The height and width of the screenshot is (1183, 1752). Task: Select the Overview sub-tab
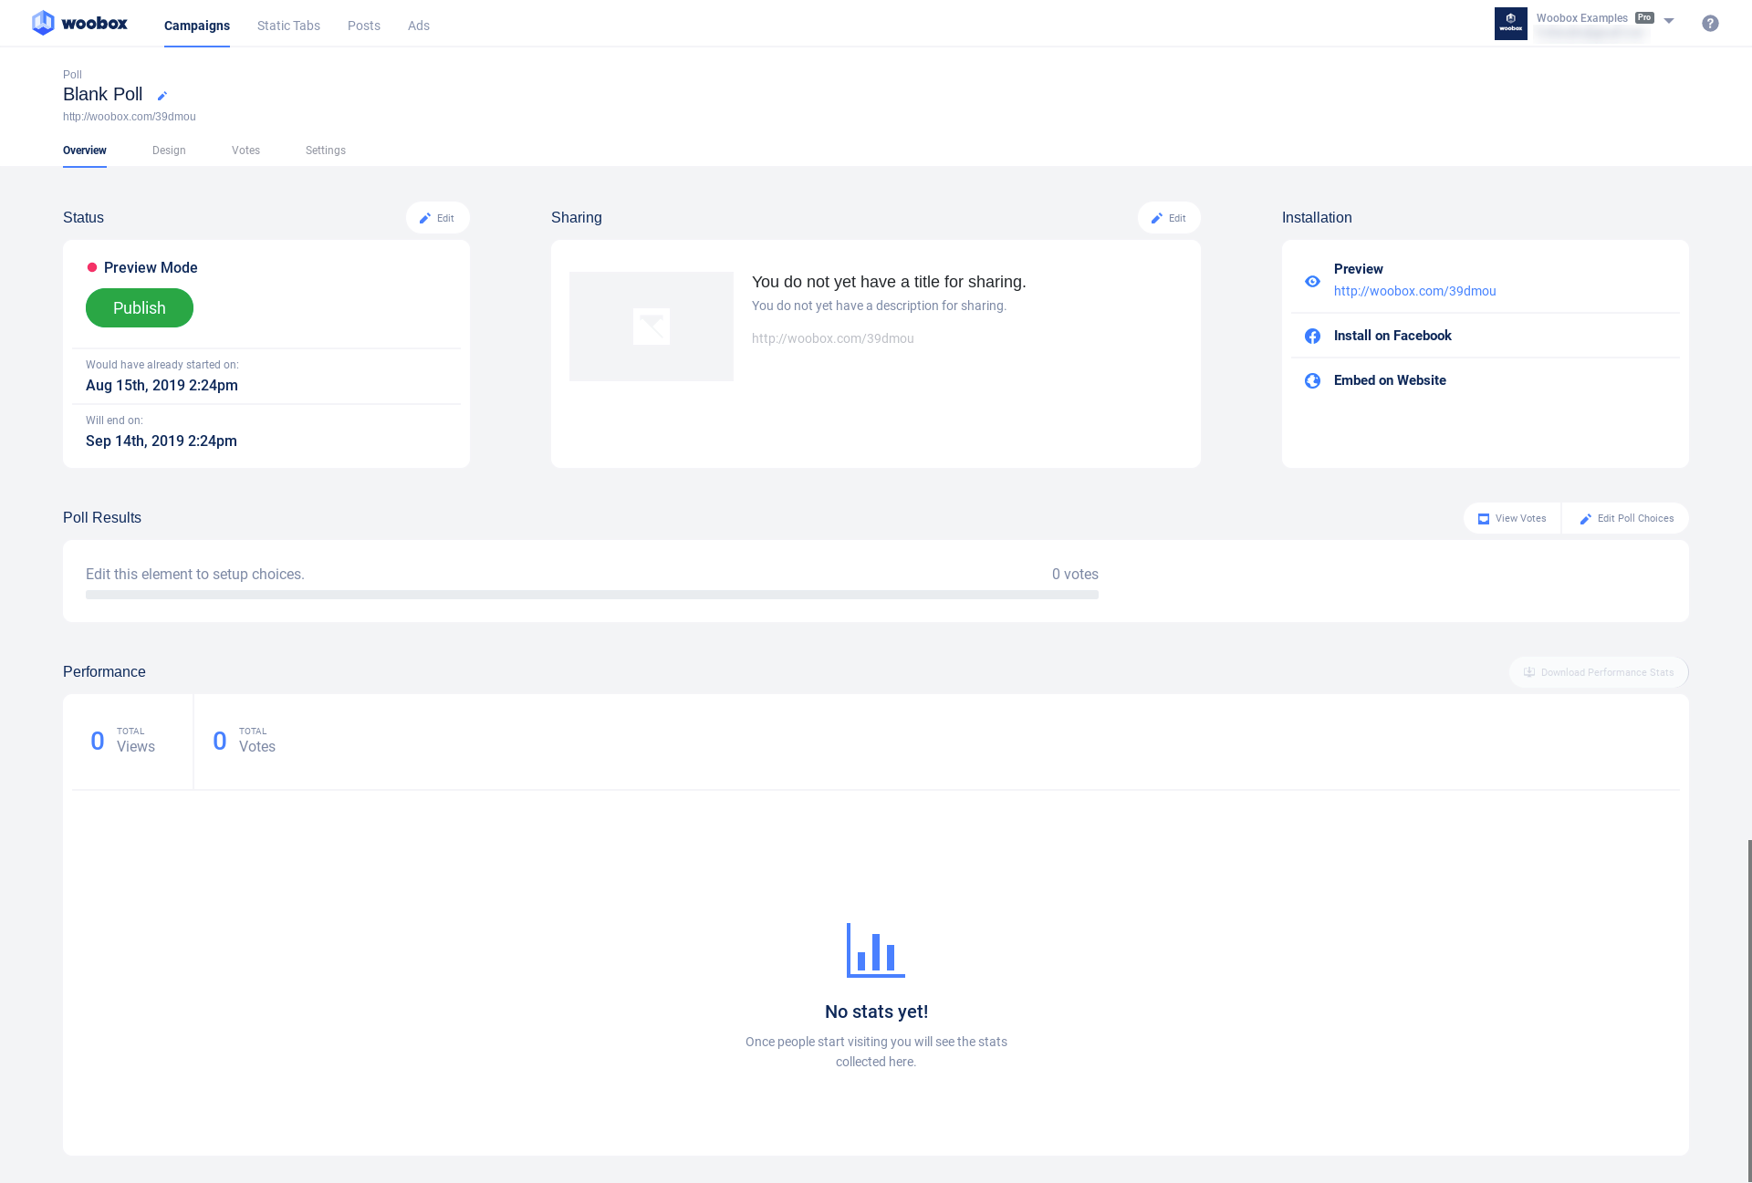click(85, 150)
